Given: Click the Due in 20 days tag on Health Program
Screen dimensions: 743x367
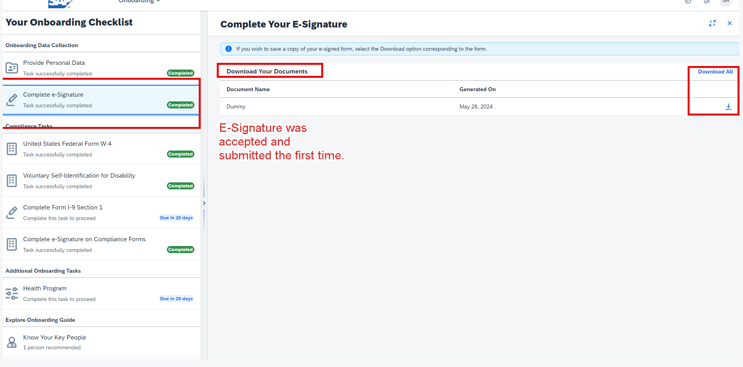Looking at the screenshot, I should pyautogui.click(x=176, y=299).
